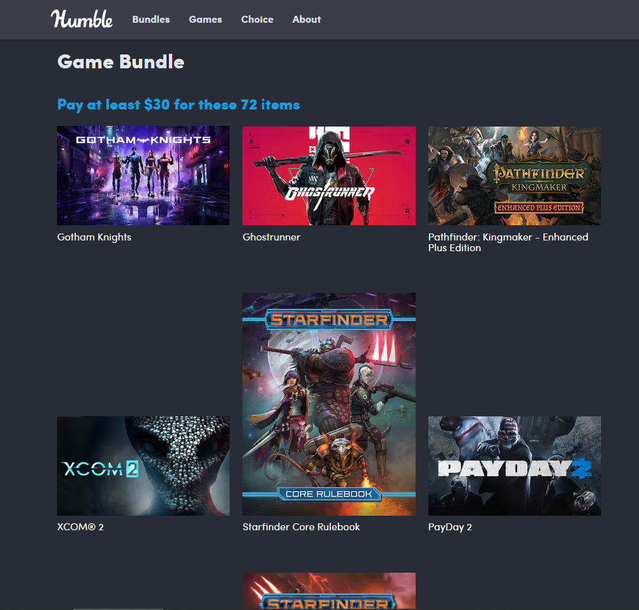The image size is (639, 610).
Task: Open the Ghostrunner cover image
Action: (x=329, y=176)
